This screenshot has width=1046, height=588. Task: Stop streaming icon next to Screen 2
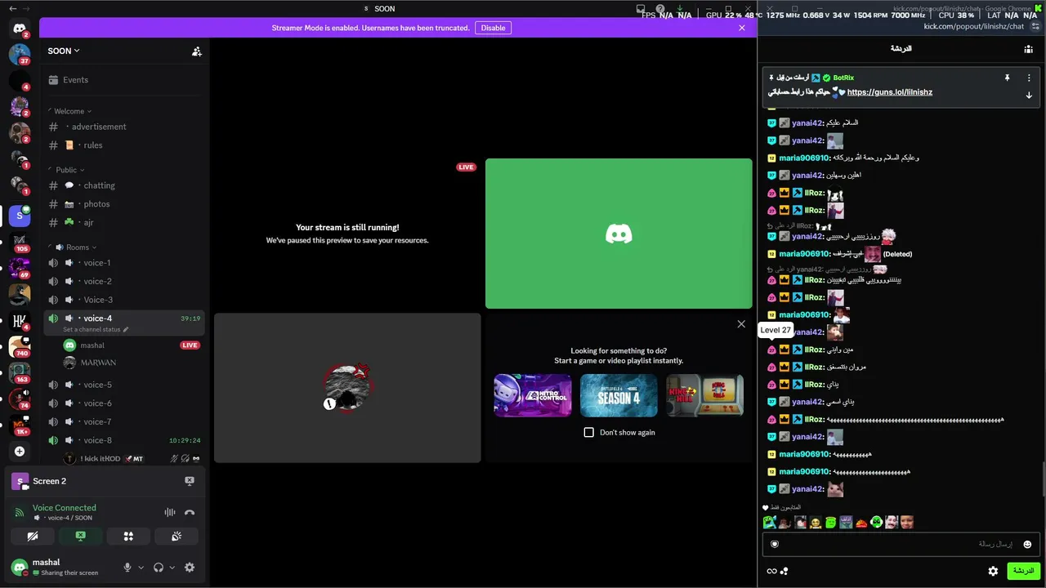pos(190,481)
